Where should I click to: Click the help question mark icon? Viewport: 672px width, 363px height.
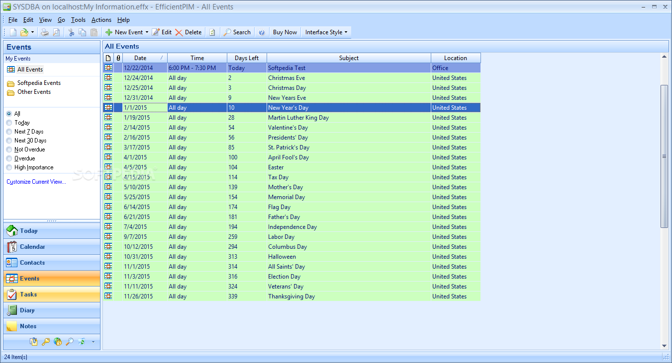click(262, 32)
